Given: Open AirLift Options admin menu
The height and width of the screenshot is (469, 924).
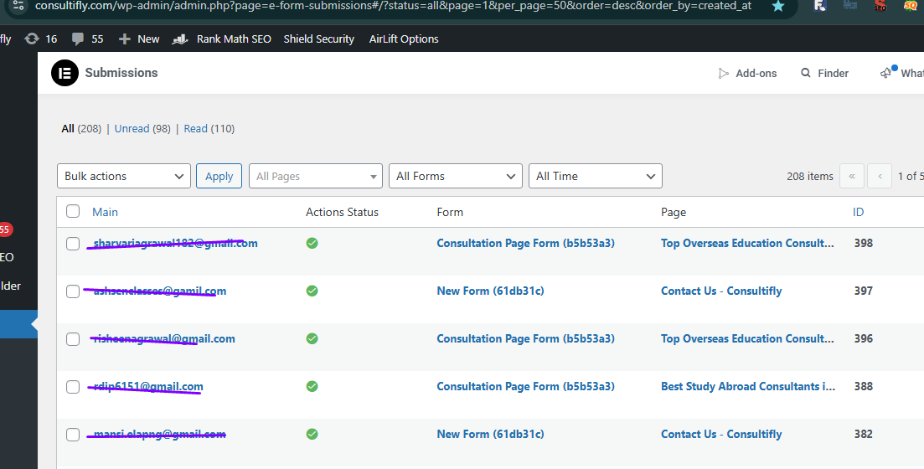Looking at the screenshot, I should click(404, 39).
